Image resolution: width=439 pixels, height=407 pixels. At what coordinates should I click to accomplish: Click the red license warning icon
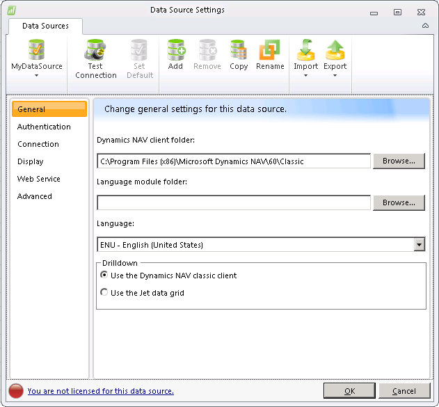(15, 391)
